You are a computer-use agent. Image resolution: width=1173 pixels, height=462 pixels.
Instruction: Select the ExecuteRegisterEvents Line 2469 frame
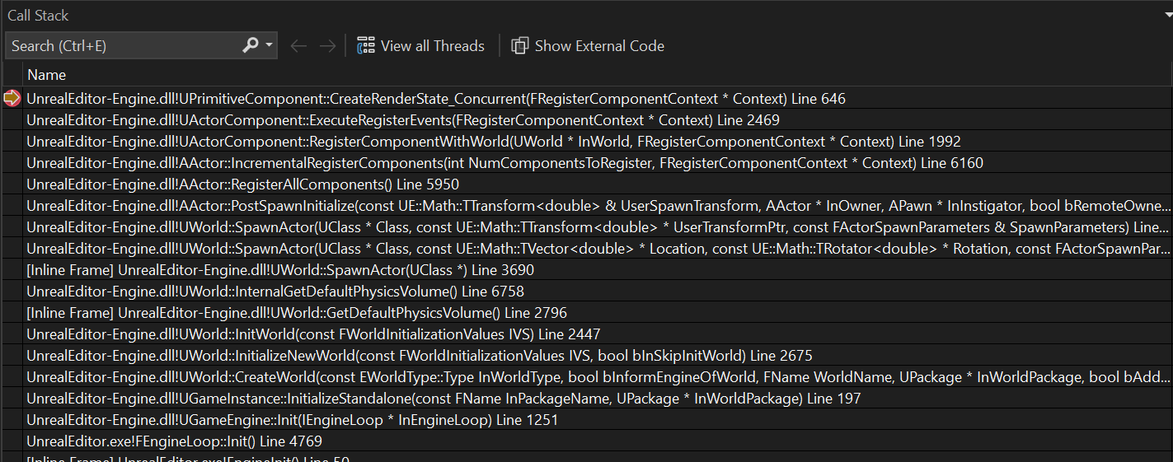pos(403,120)
